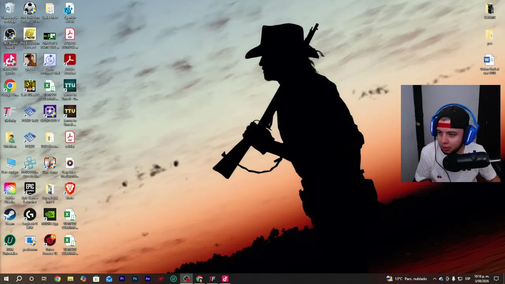
Task: Open Adobe Creative Cloud desktop shortcut
Action: pyautogui.click(x=10, y=193)
